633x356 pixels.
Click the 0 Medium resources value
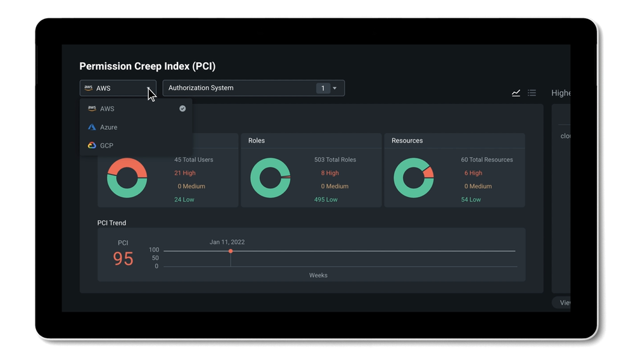tap(478, 186)
